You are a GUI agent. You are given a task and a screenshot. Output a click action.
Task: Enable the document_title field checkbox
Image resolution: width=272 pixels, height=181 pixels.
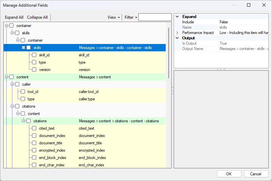click(x=34, y=143)
